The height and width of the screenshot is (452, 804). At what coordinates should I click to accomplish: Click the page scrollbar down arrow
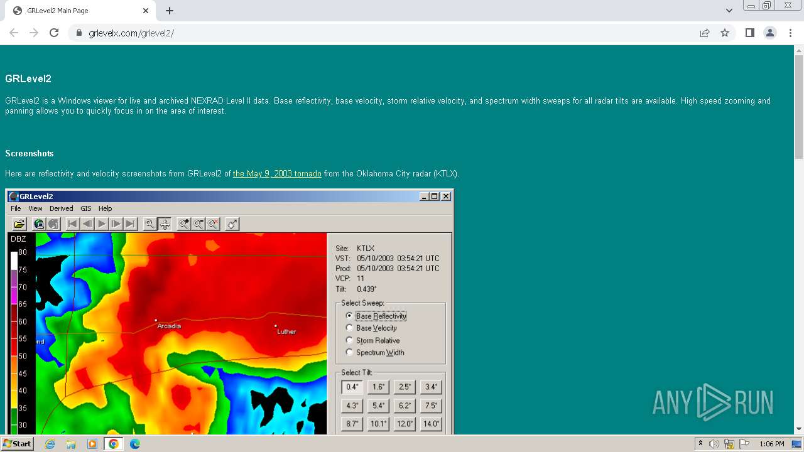(x=799, y=429)
